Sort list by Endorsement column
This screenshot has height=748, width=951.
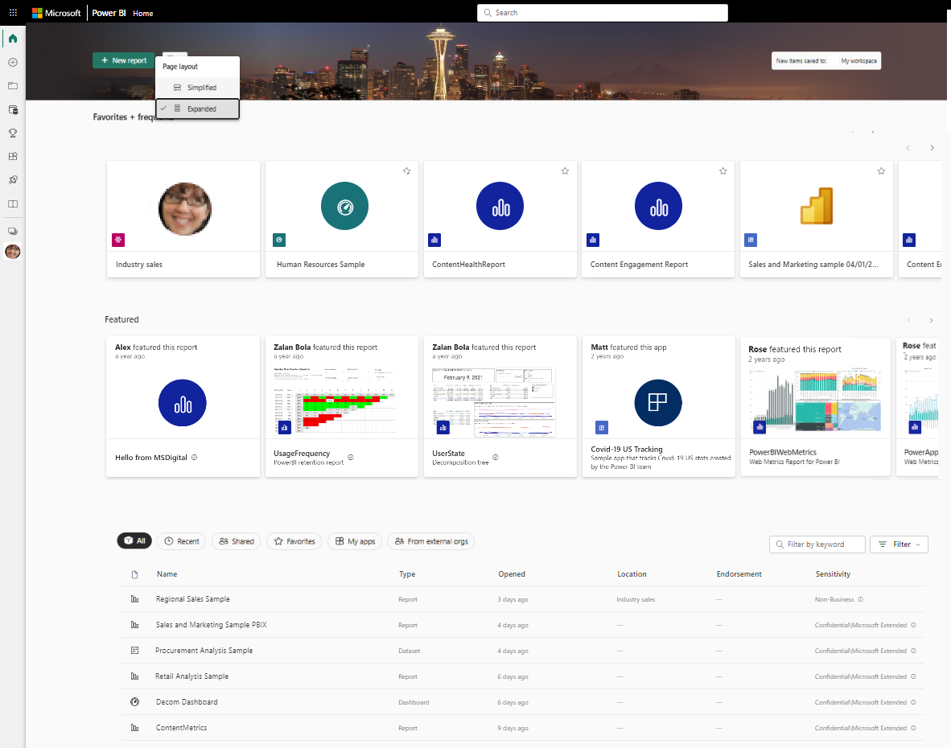(x=739, y=574)
